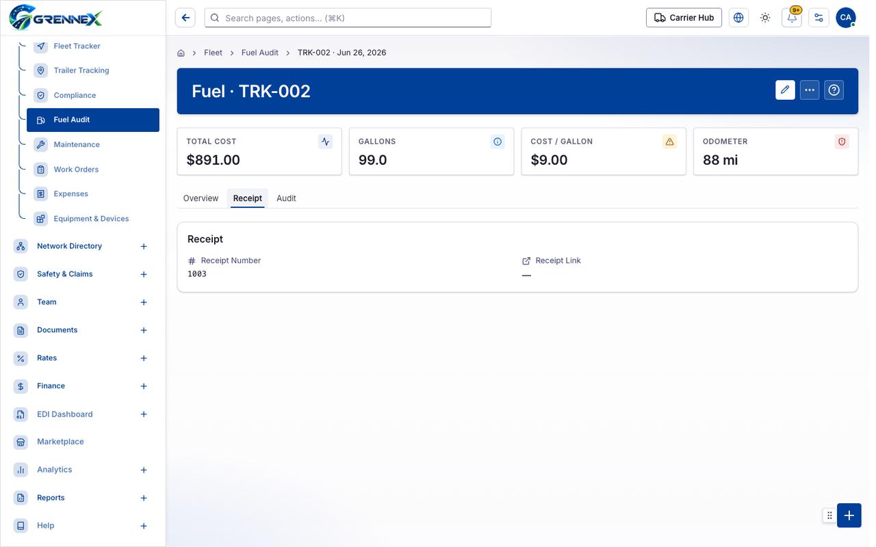Click the back arrow button
The width and height of the screenshot is (876, 547).
pyautogui.click(x=185, y=18)
